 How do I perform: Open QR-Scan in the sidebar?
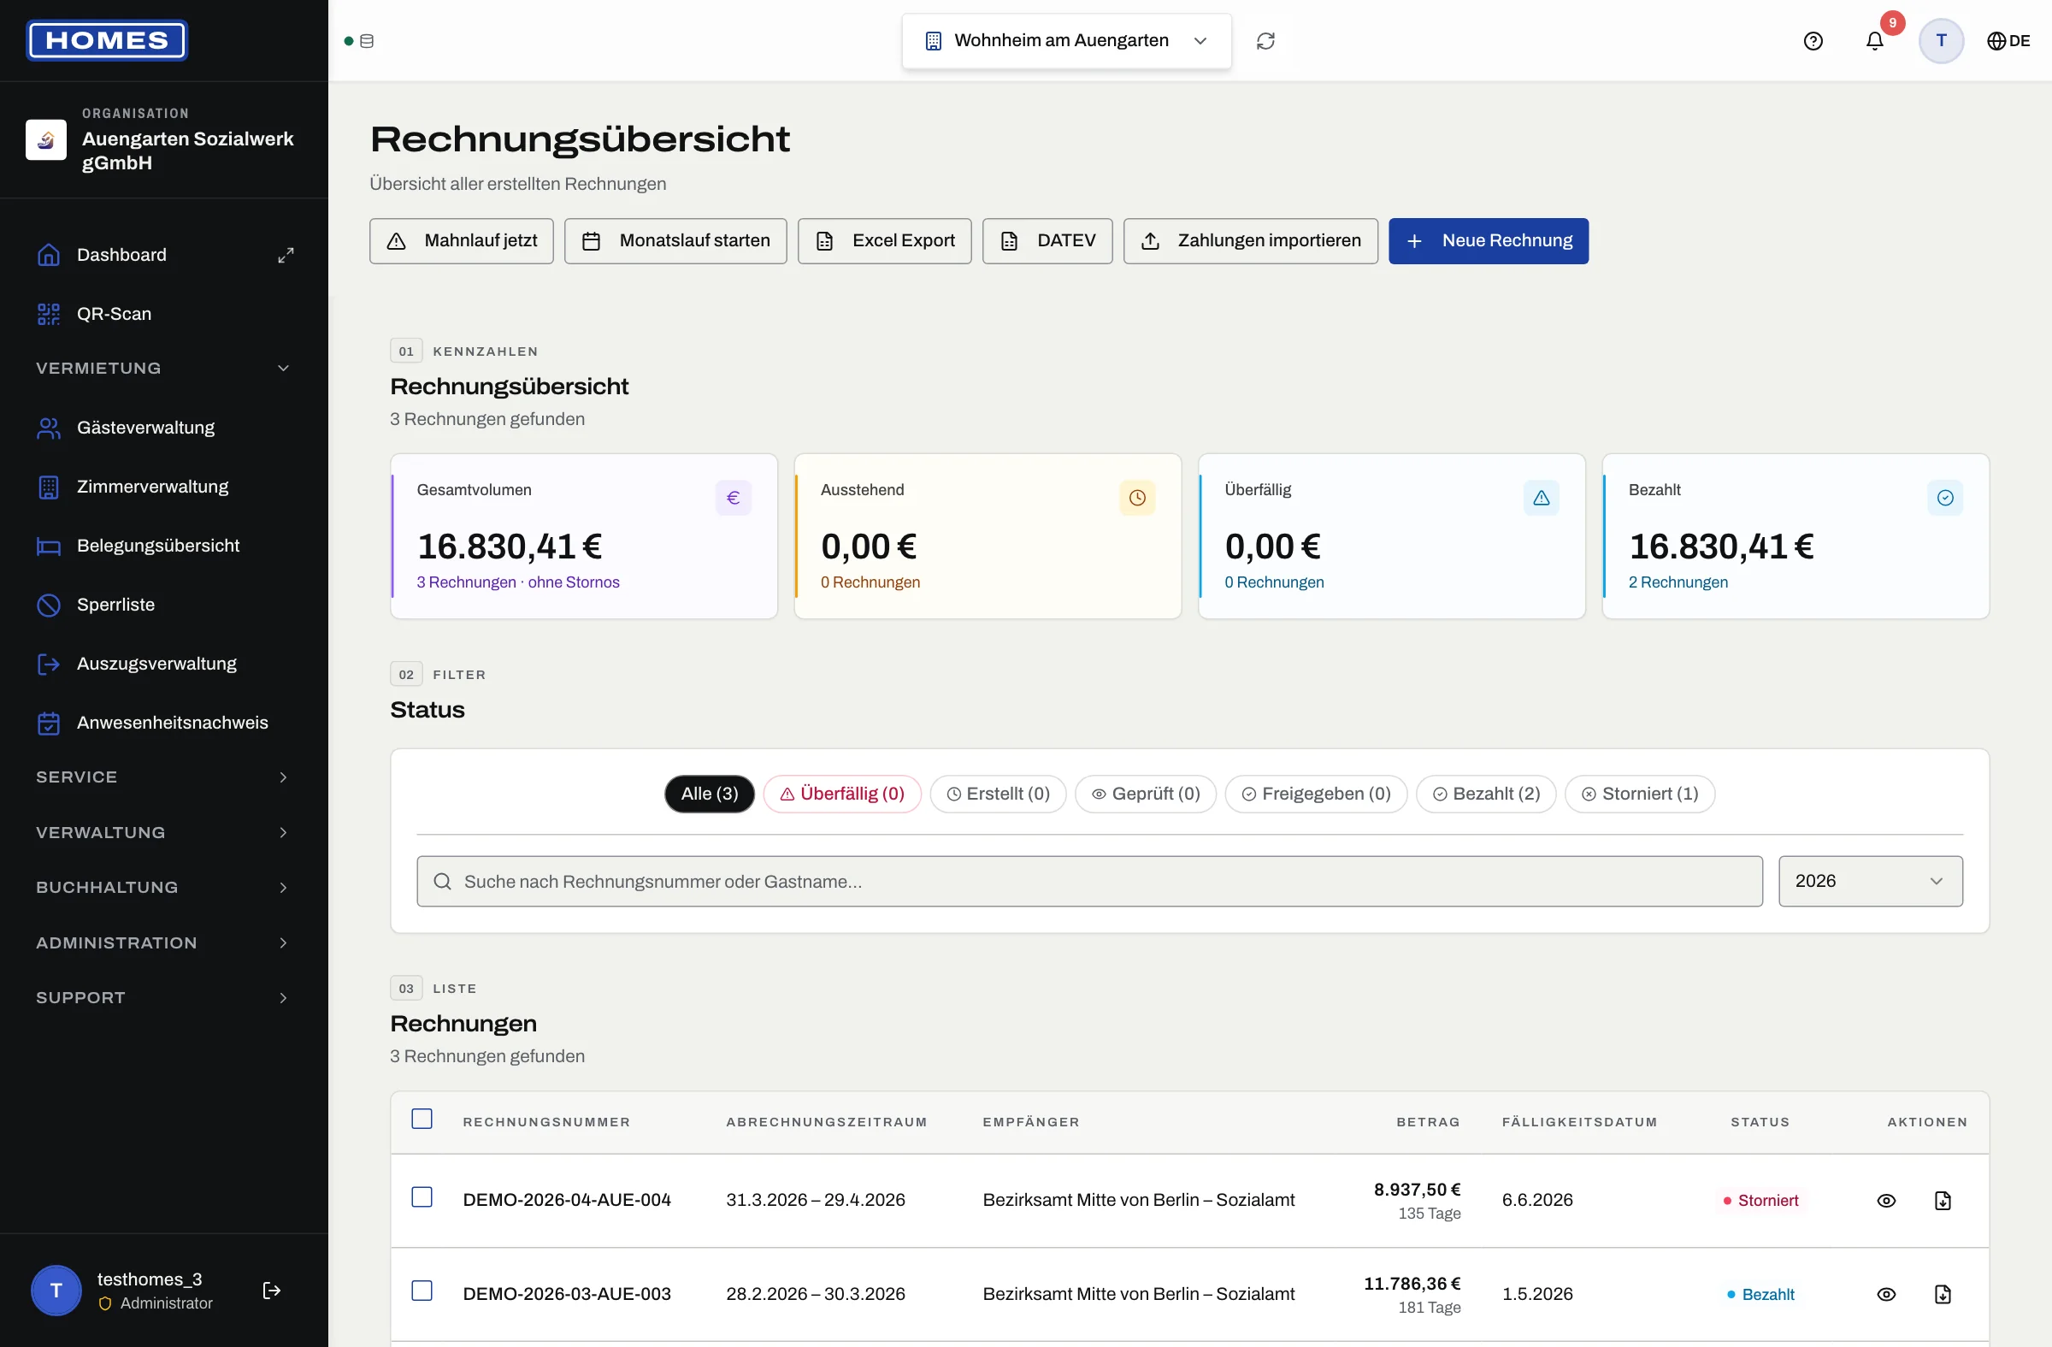point(163,314)
